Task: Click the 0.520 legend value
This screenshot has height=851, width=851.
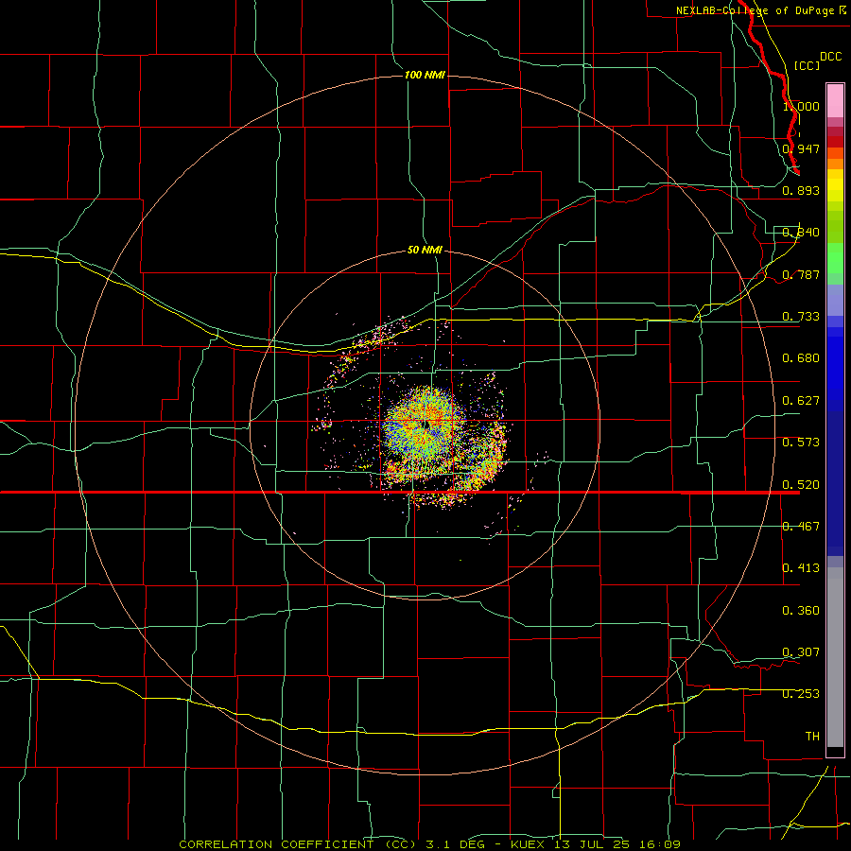Action: tap(801, 485)
